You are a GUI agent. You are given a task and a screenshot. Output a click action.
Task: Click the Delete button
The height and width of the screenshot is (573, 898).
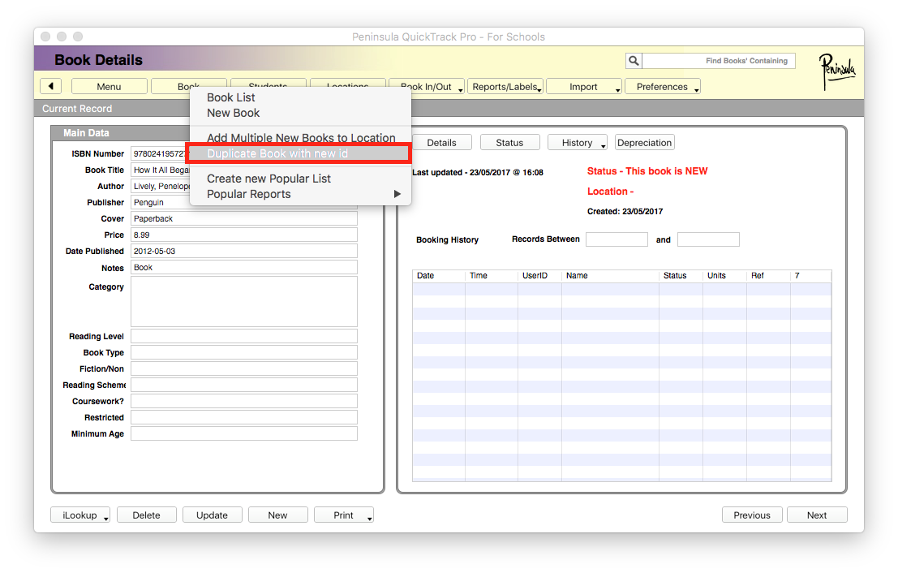tap(146, 515)
